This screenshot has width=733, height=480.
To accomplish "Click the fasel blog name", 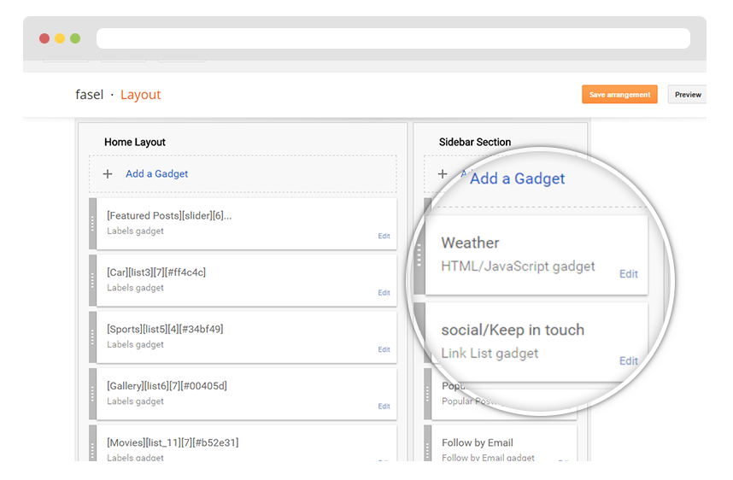I will point(90,95).
